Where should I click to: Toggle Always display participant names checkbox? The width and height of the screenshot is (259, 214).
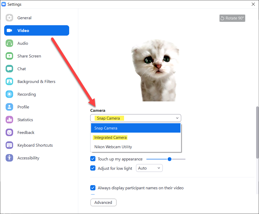pos(93,188)
